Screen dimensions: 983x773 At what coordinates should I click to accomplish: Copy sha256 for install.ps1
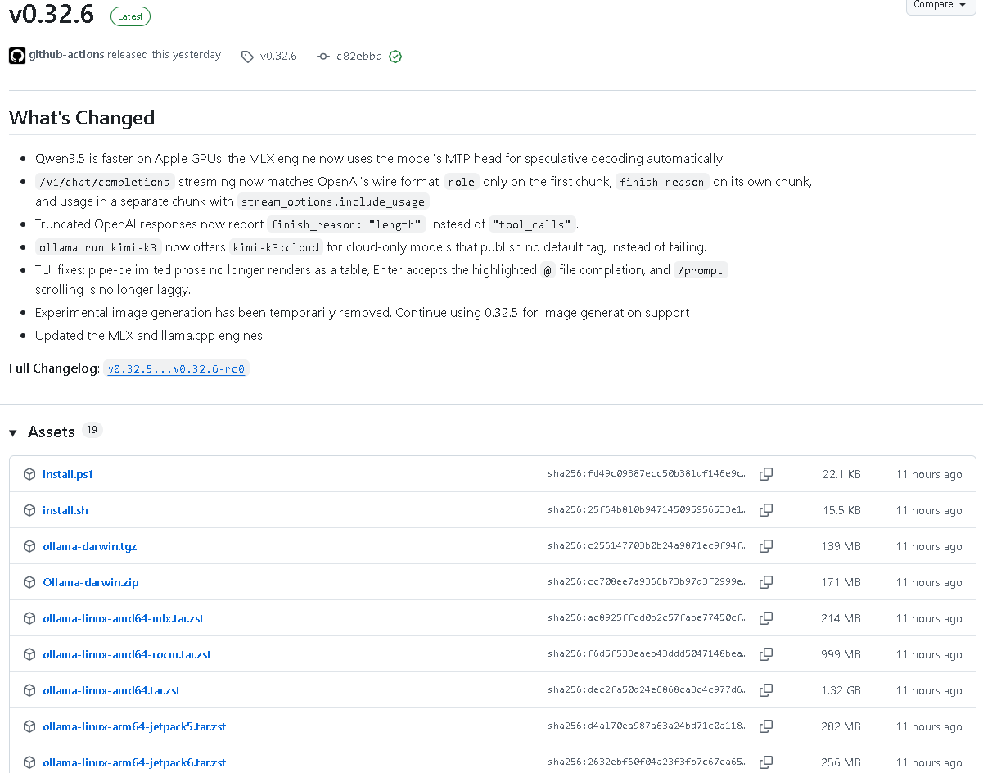pyautogui.click(x=766, y=474)
